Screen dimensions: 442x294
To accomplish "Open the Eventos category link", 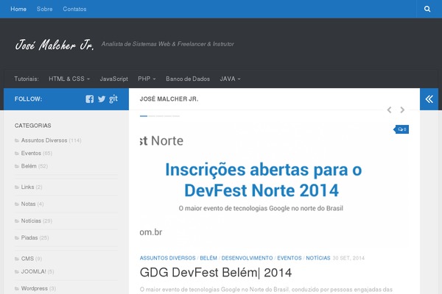I will 31,154.
